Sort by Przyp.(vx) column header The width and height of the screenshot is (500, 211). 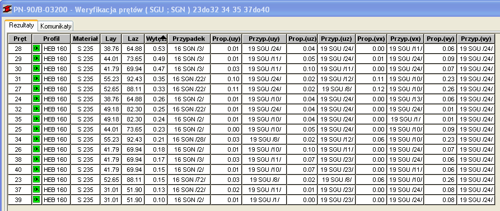(405, 39)
